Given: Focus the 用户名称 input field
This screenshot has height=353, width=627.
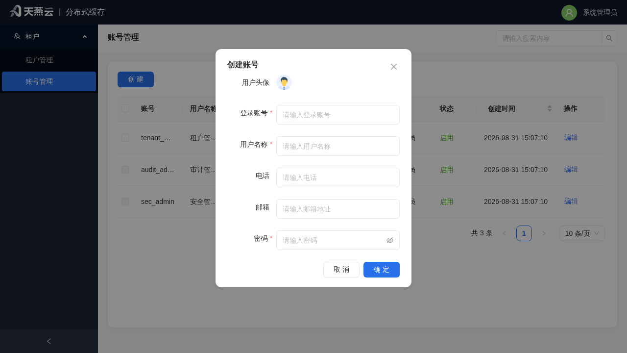Looking at the screenshot, I should click(338, 146).
